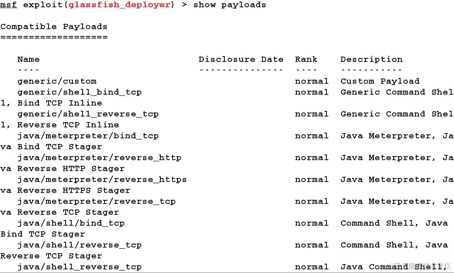Click 'normal' rank in the generic/shell_reverse_tcp row
Image resolution: width=454 pixels, height=273 pixels.
[312, 114]
